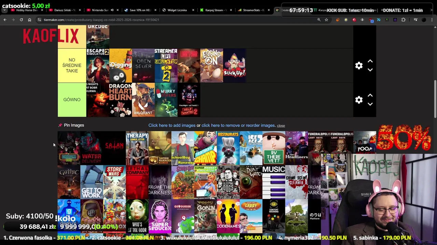The width and height of the screenshot is (437, 245).
Task: Open the browser extensions puzzle icon
Action: click(403, 20)
